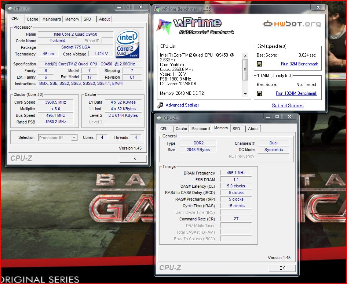Click the Bus Speed value 495.1 MHz
Image resolution: width=347 pixels, height=284 pixels.
pos(55,115)
